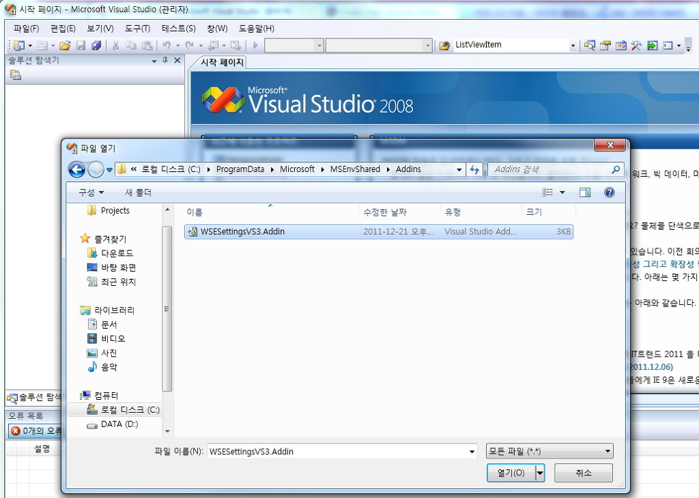The height and width of the screenshot is (498, 699).
Task: Click the 파일 이름 filename input field
Action: pos(337,452)
